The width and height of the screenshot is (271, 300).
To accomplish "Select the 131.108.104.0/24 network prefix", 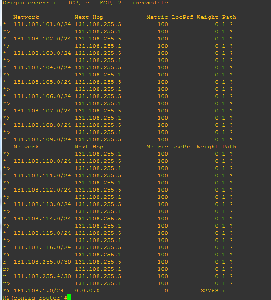I will [42, 67].
